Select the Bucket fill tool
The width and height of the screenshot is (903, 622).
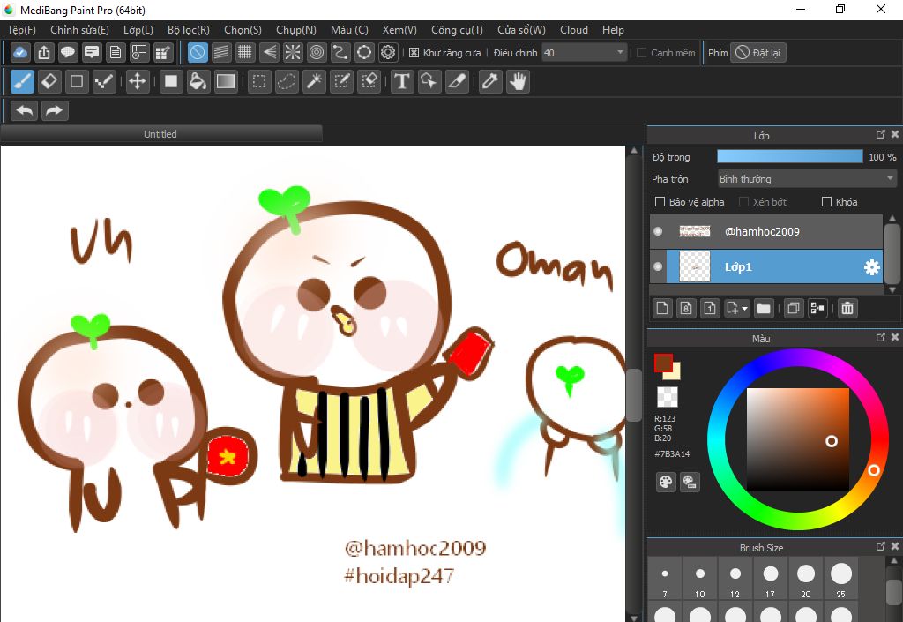[x=198, y=81]
